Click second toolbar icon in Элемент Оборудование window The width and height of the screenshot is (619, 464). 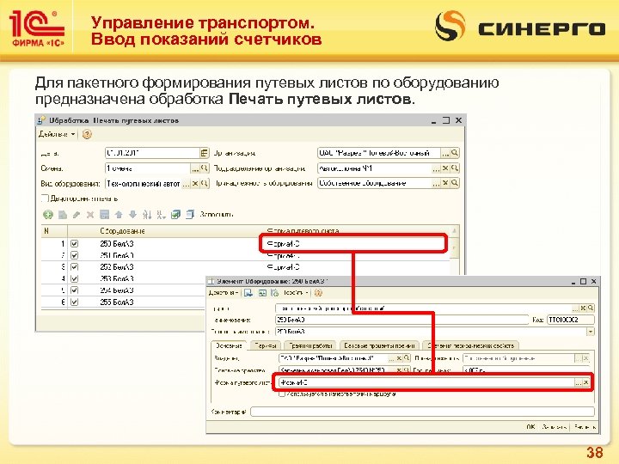pos(262,293)
